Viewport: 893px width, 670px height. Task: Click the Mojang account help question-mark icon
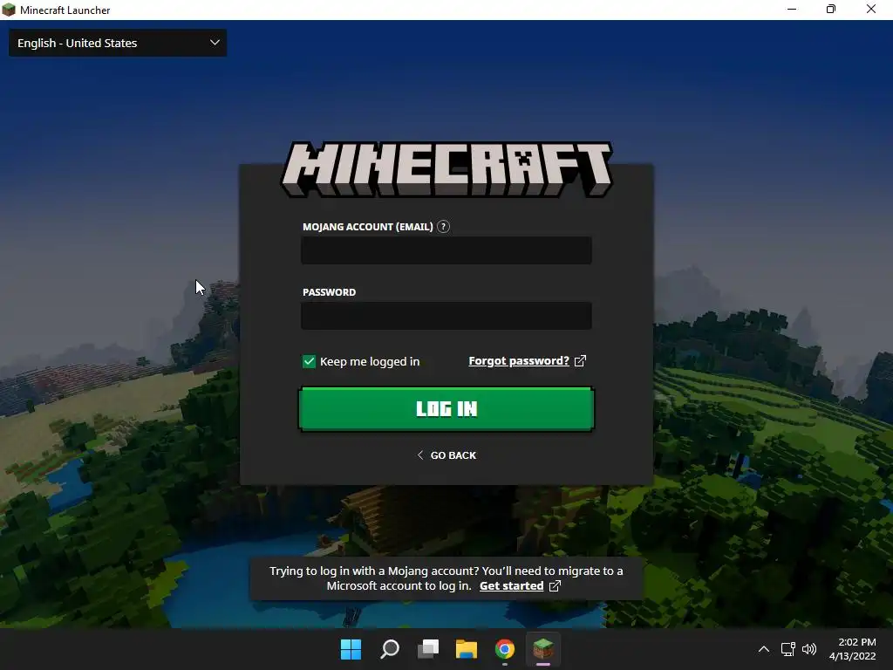[x=443, y=227]
